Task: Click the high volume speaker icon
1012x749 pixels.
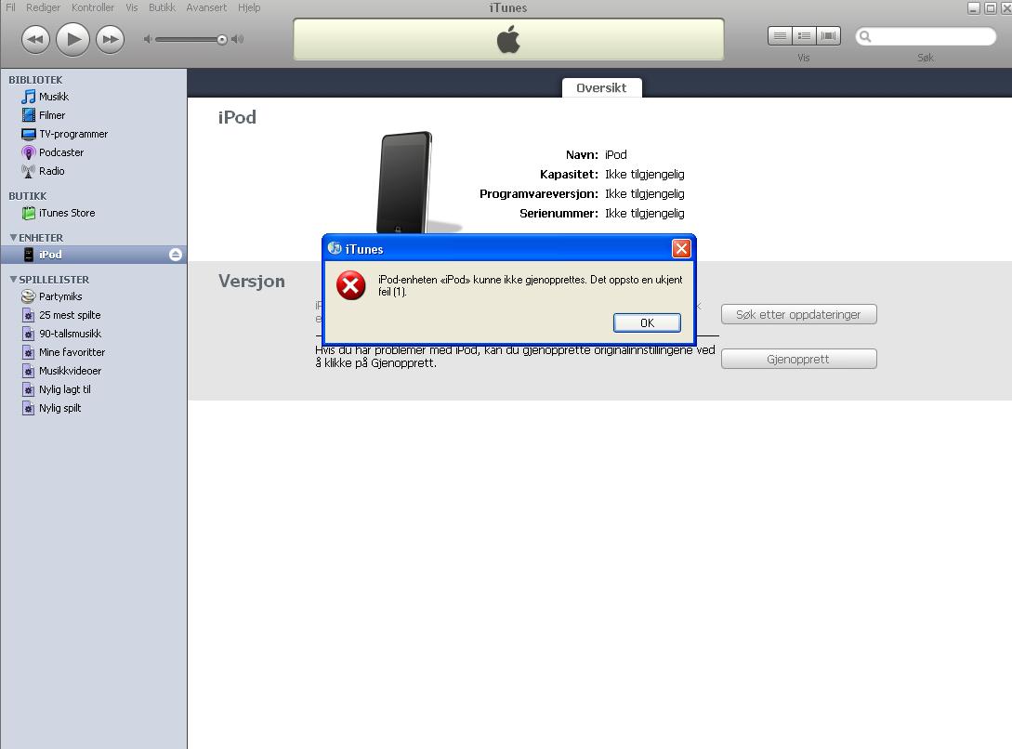Action: [x=238, y=39]
